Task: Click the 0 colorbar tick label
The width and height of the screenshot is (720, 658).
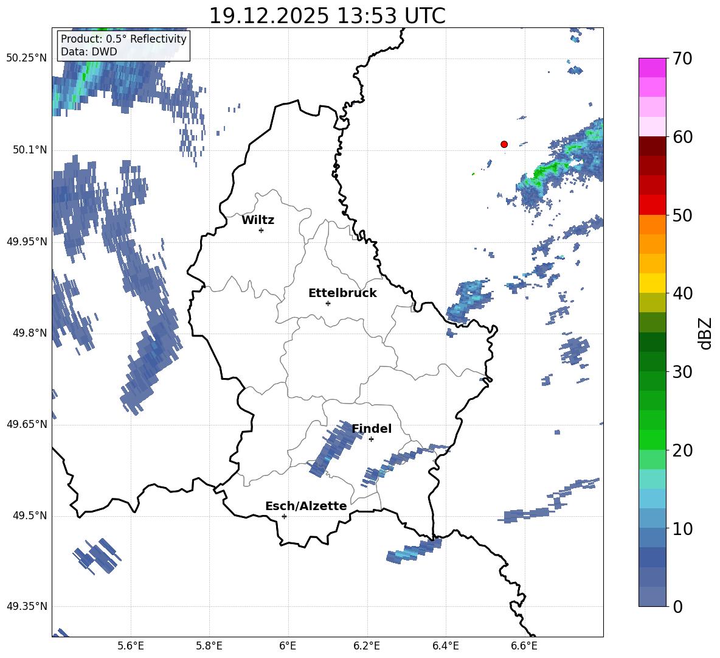Action: pos(678,606)
